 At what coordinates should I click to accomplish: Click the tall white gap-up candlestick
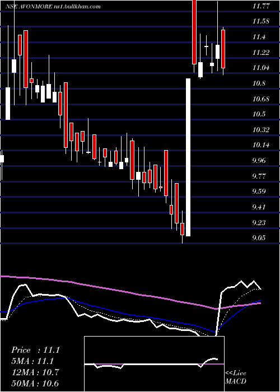pos(188,157)
